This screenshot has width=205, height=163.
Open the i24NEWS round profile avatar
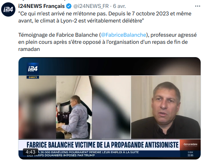click(8, 9)
